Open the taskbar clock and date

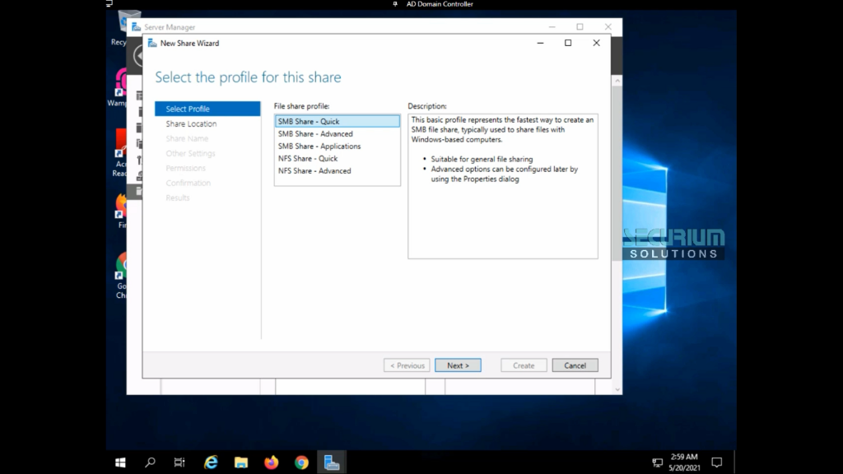tap(684, 462)
